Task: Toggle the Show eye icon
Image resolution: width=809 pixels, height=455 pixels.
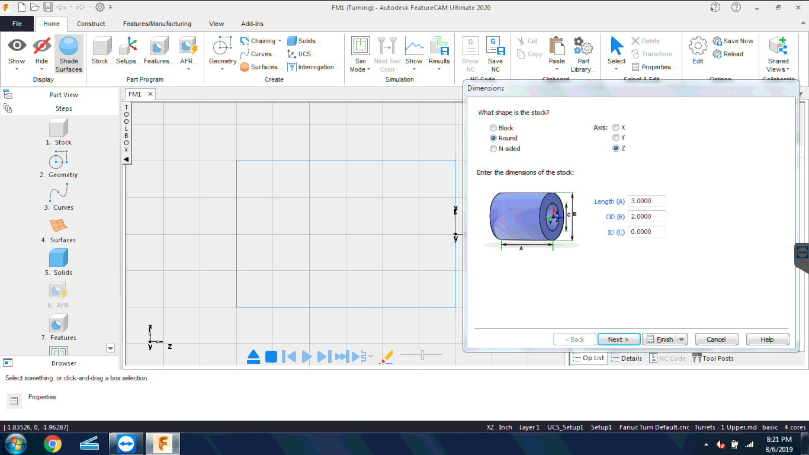Action: point(17,46)
